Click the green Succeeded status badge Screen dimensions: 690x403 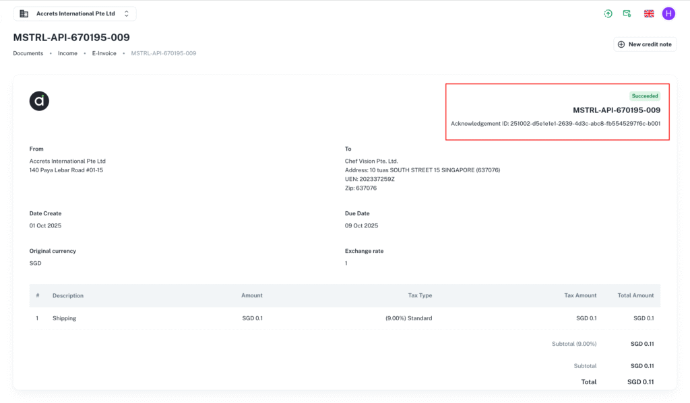(645, 96)
